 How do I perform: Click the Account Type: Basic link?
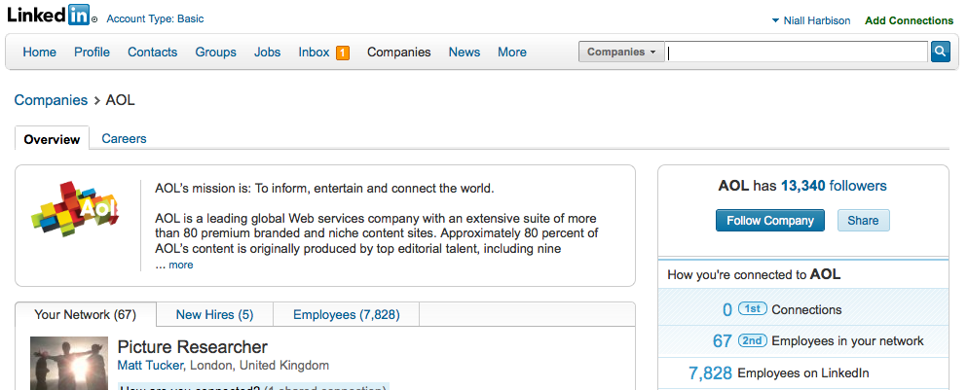tap(155, 19)
